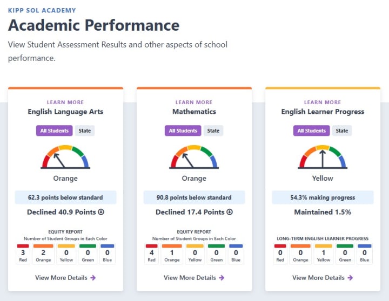Click the Orange swatch in Mathematics equity report
This screenshot has width=389, height=301.
172,246
